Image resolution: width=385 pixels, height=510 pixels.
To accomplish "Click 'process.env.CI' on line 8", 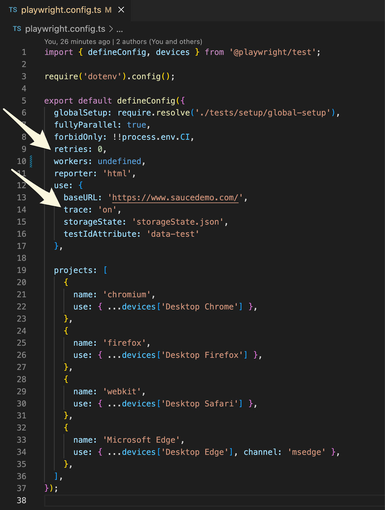I will click(156, 137).
